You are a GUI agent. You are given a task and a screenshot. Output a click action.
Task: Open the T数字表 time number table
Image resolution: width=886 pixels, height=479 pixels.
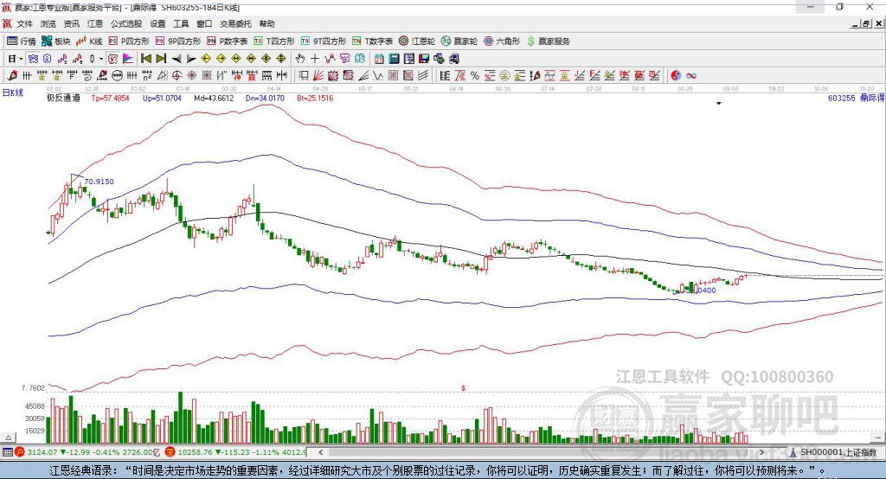372,42
